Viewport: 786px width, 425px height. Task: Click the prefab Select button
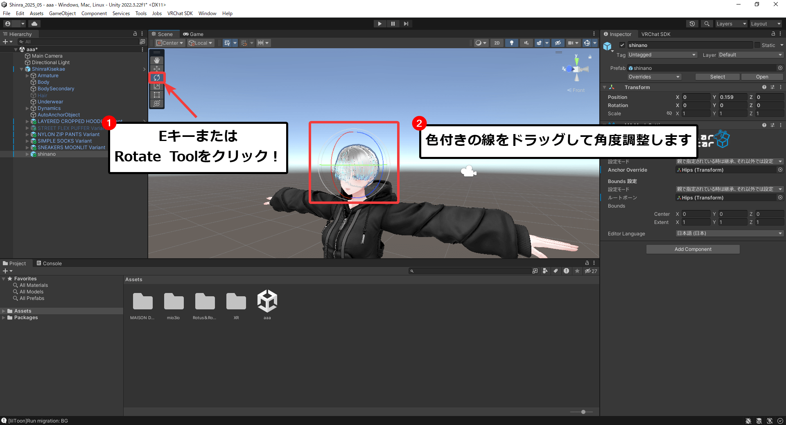coord(717,77)
